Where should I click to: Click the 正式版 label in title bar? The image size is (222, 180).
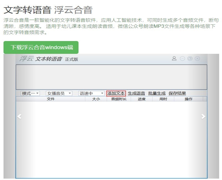[x=72, y=59]
